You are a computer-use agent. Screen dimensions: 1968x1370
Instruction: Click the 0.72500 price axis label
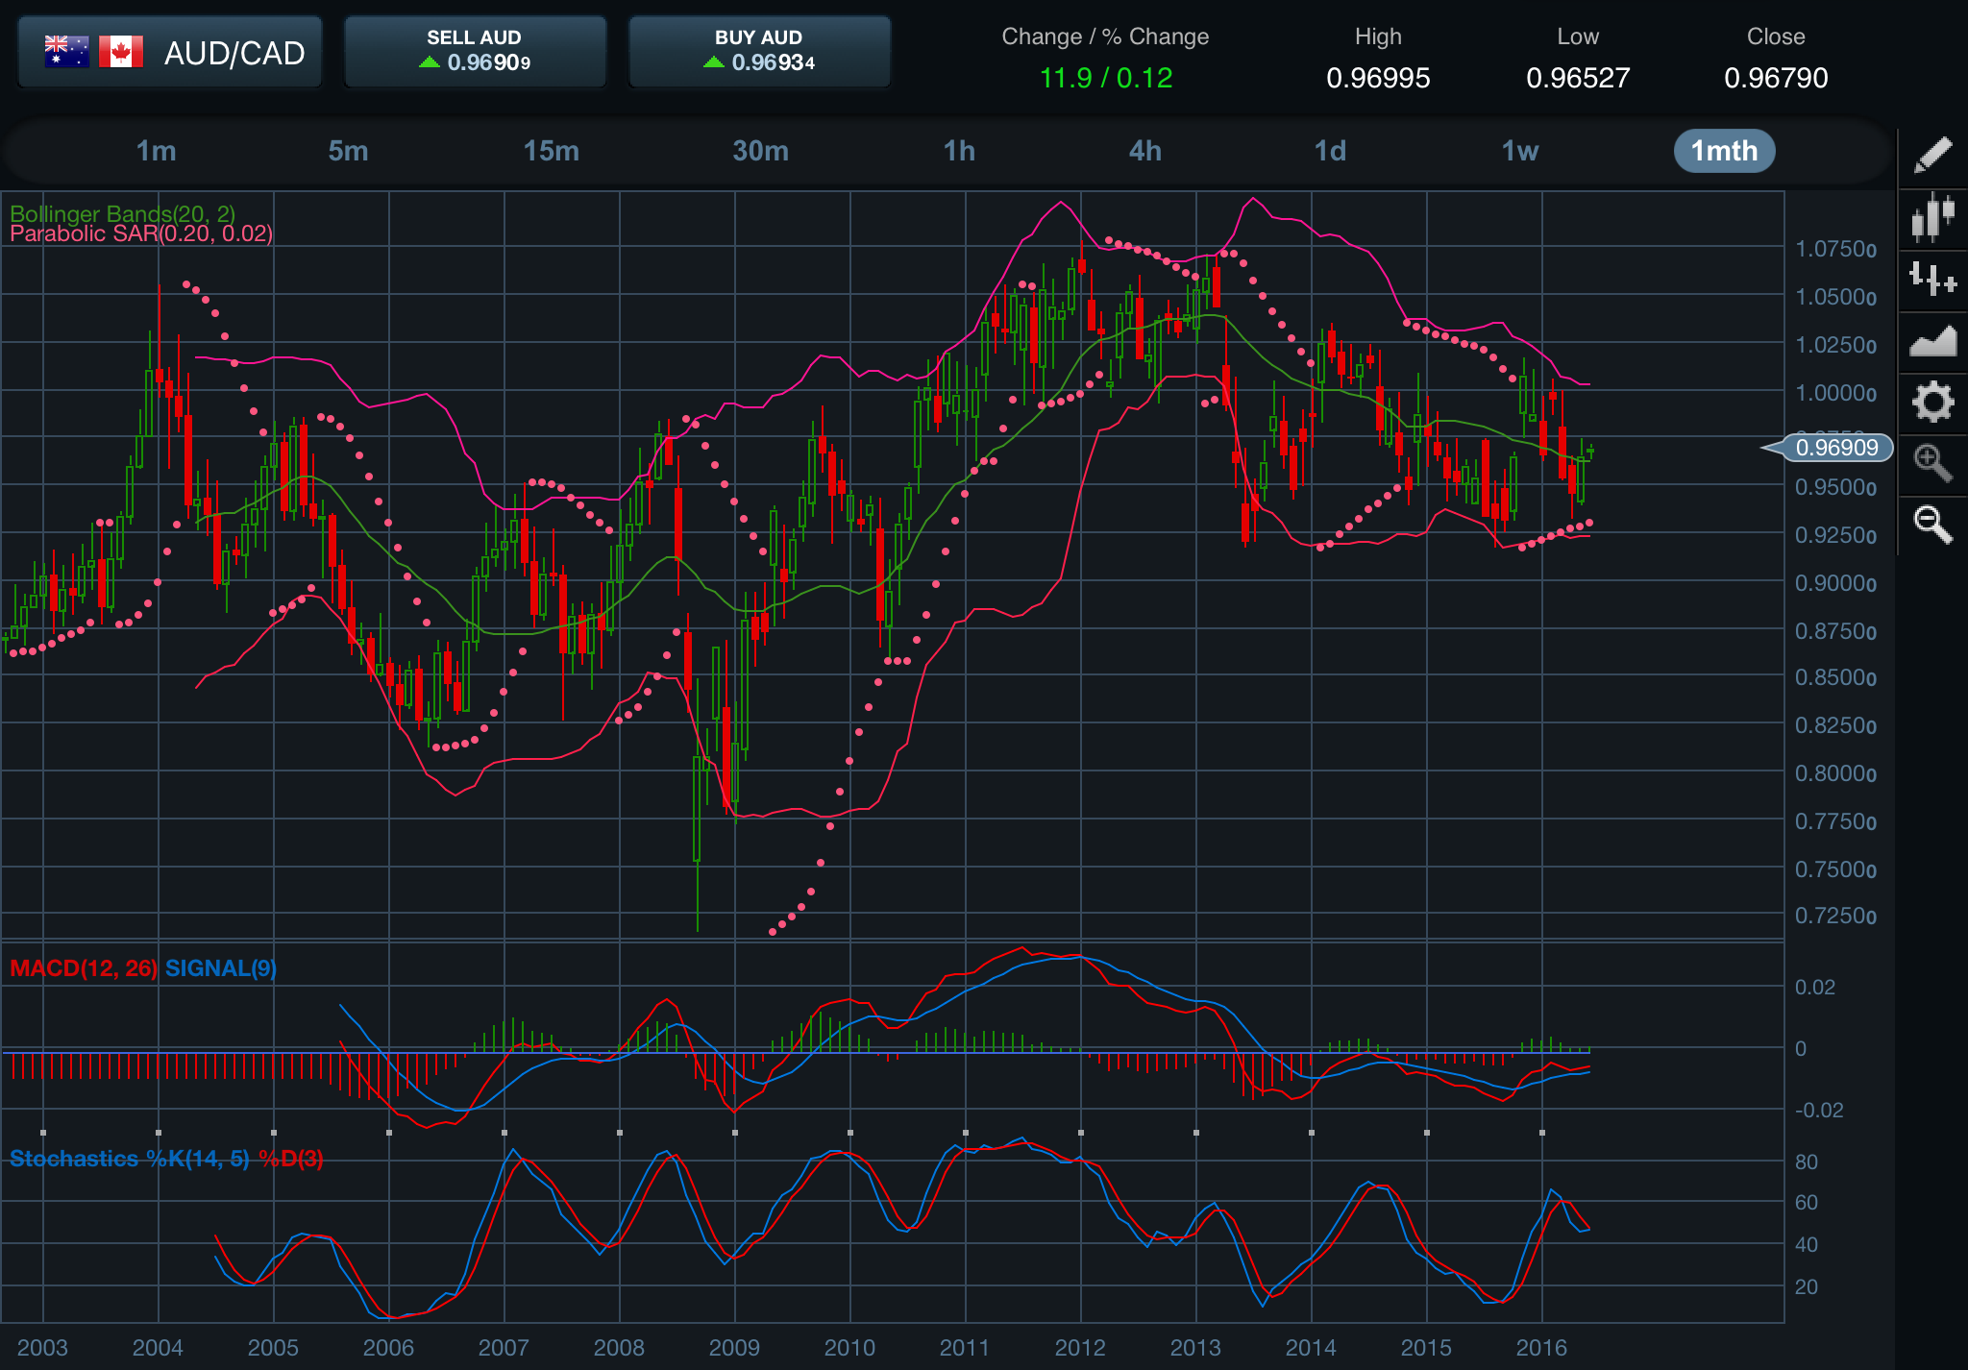pos(1835,916)
